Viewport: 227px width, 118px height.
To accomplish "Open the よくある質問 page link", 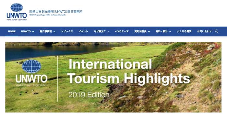I will point(184,31).
